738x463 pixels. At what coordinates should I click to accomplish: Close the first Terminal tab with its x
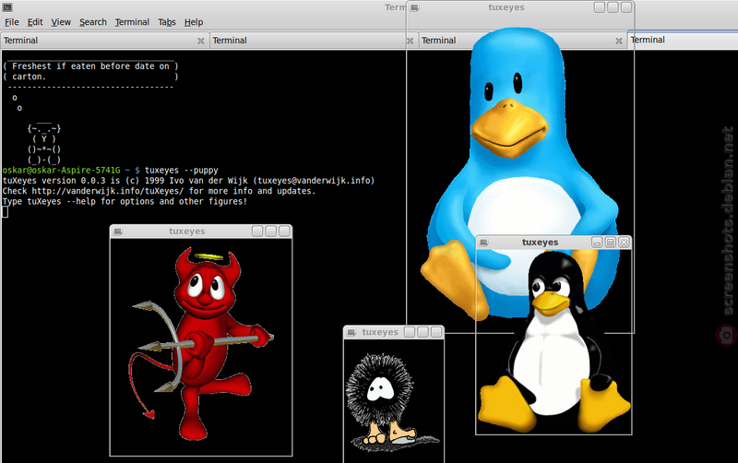click(x=201, y=41)
